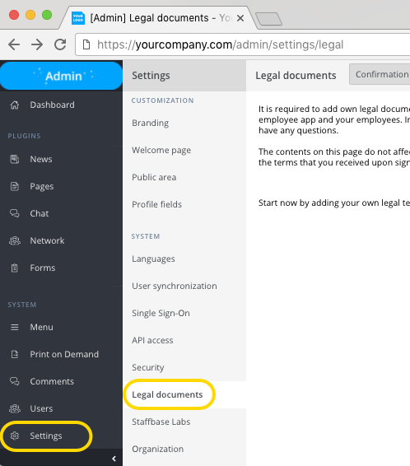Image resolution: width=410 pixels, height=466 pixels.
Task: Select User synchronization setting
Action: pos(184,286)
